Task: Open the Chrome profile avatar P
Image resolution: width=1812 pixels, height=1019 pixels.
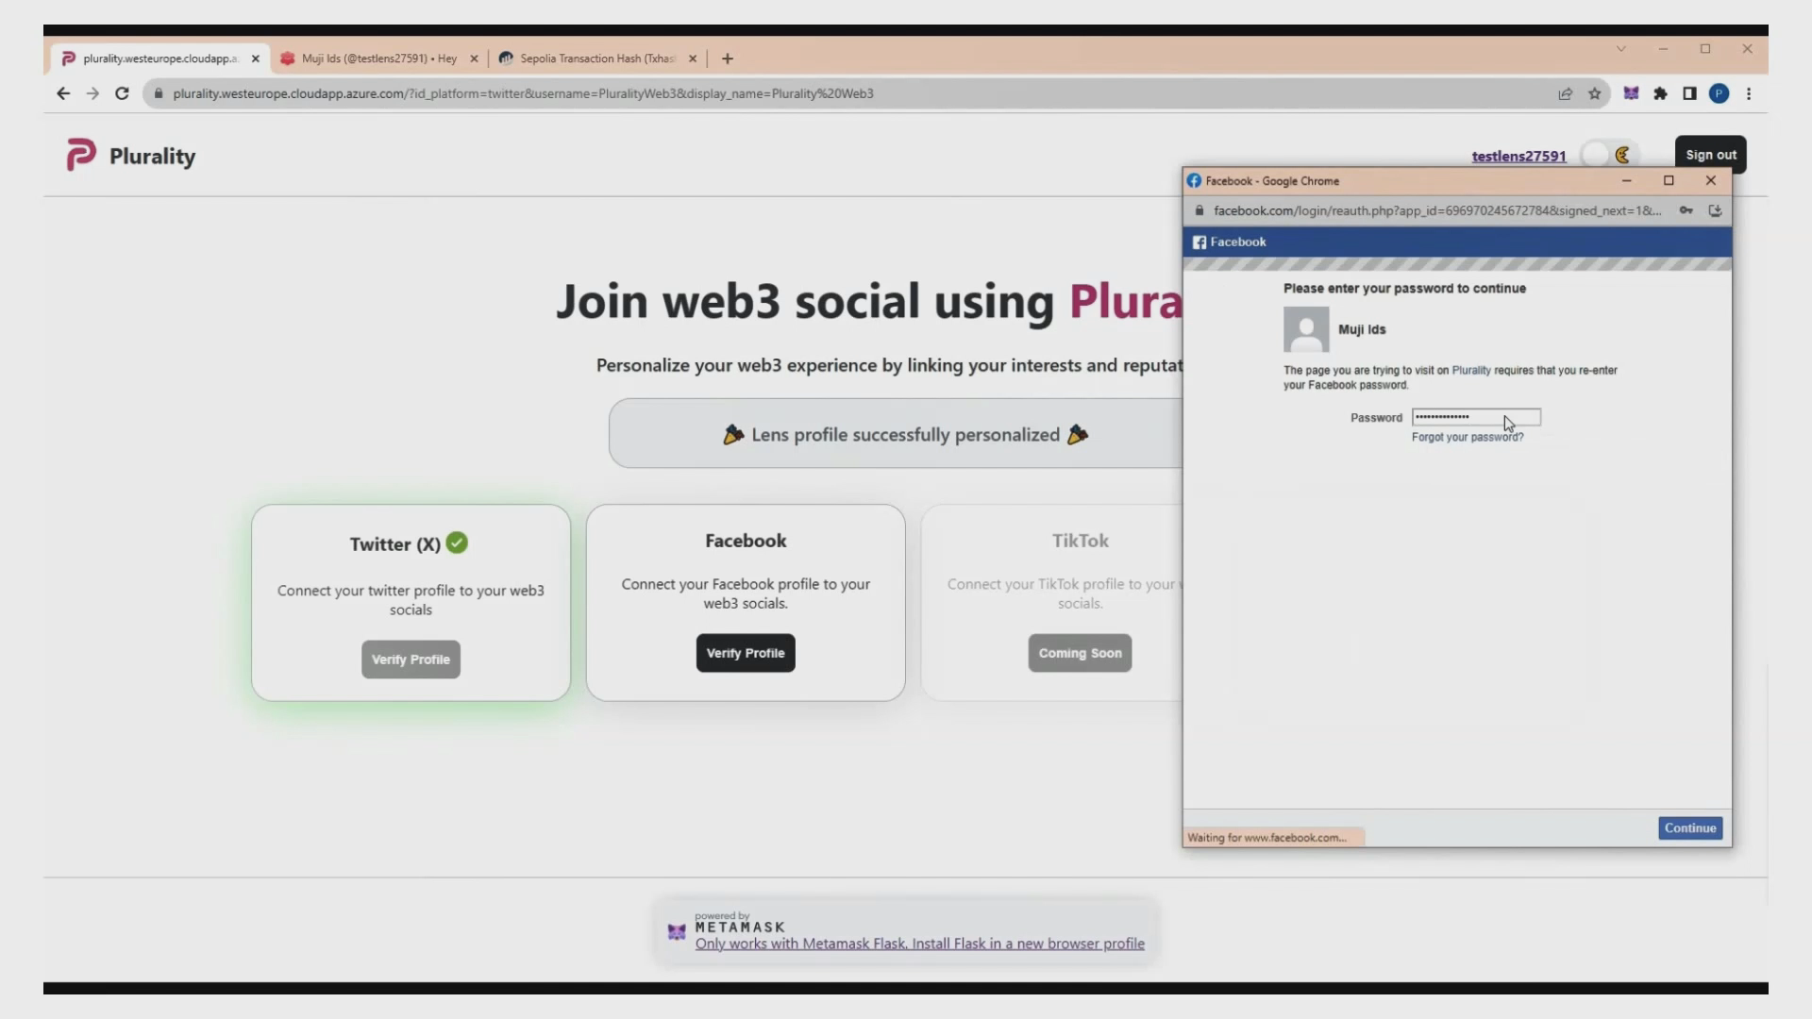Action: [x=1719, y=93]
